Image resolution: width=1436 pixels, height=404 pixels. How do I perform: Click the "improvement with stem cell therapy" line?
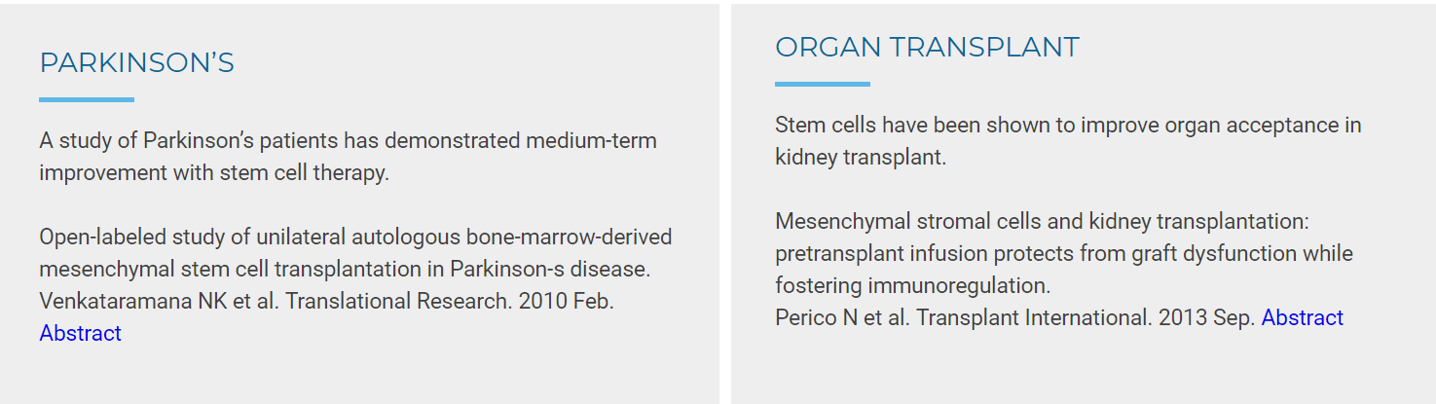pos(214,173)
